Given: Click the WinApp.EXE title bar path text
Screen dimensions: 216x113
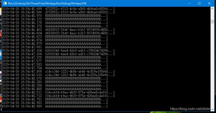Looking at the screenshot, I should 47,3.
